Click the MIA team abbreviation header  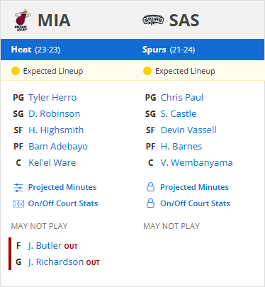[54, 21]
